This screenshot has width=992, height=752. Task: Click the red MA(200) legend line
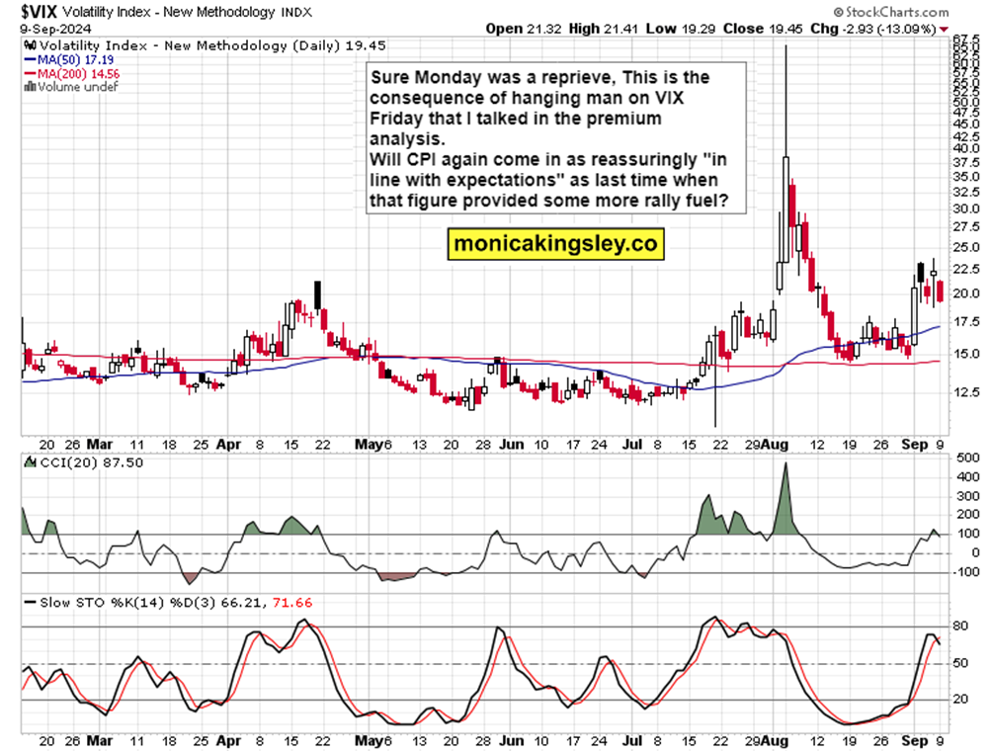point(31,73)
